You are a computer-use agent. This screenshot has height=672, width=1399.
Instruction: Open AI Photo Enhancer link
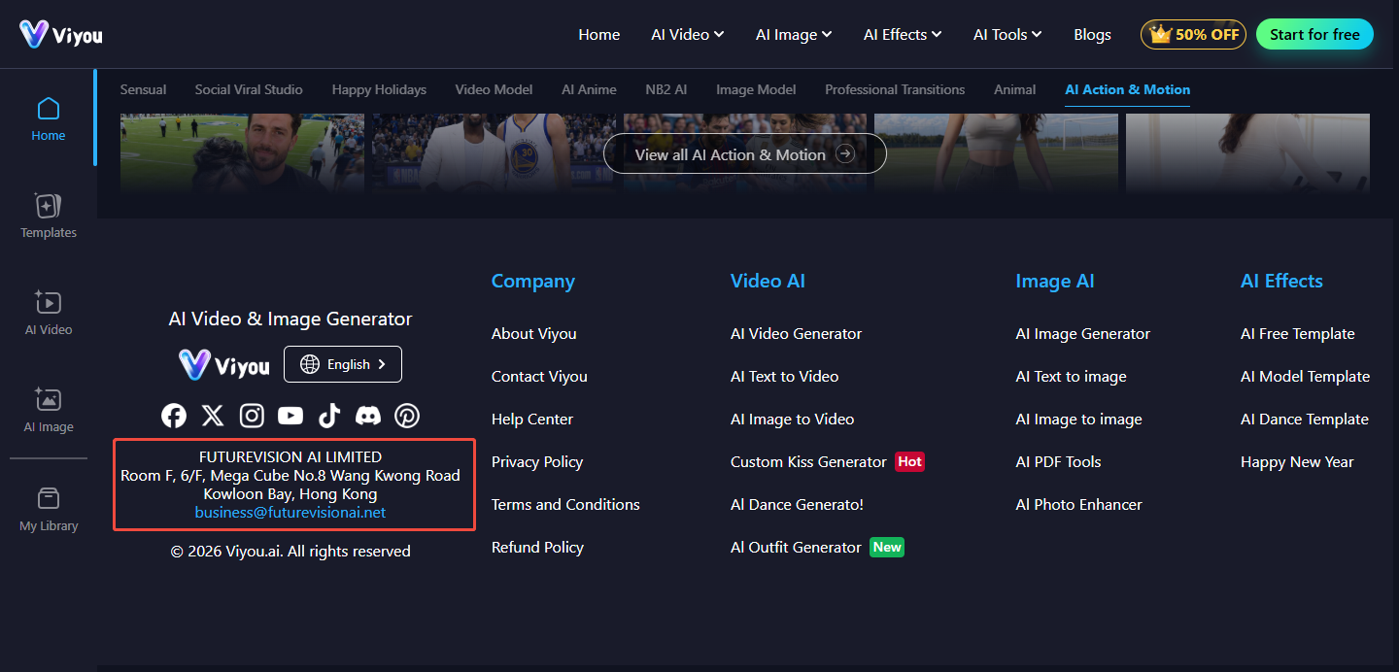point(1079,504)
